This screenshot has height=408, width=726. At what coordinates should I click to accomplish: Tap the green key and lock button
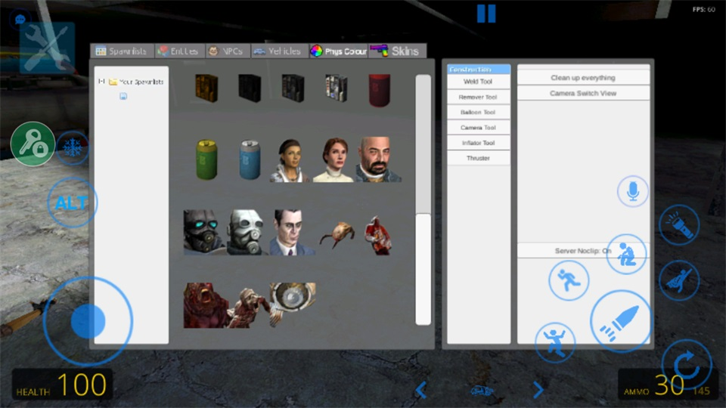click(33, 144)
